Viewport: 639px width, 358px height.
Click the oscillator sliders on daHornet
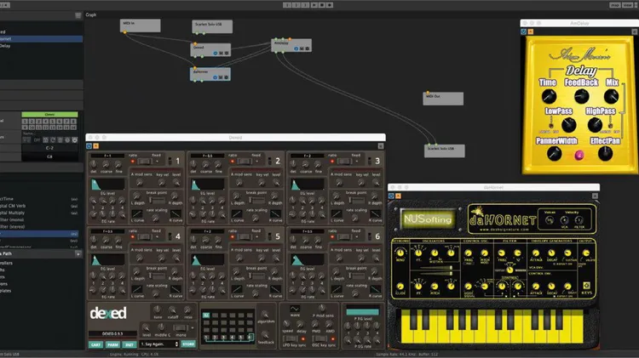436,270
